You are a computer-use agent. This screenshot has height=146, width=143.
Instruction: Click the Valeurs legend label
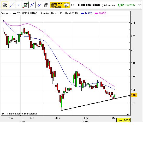(6, 13)
